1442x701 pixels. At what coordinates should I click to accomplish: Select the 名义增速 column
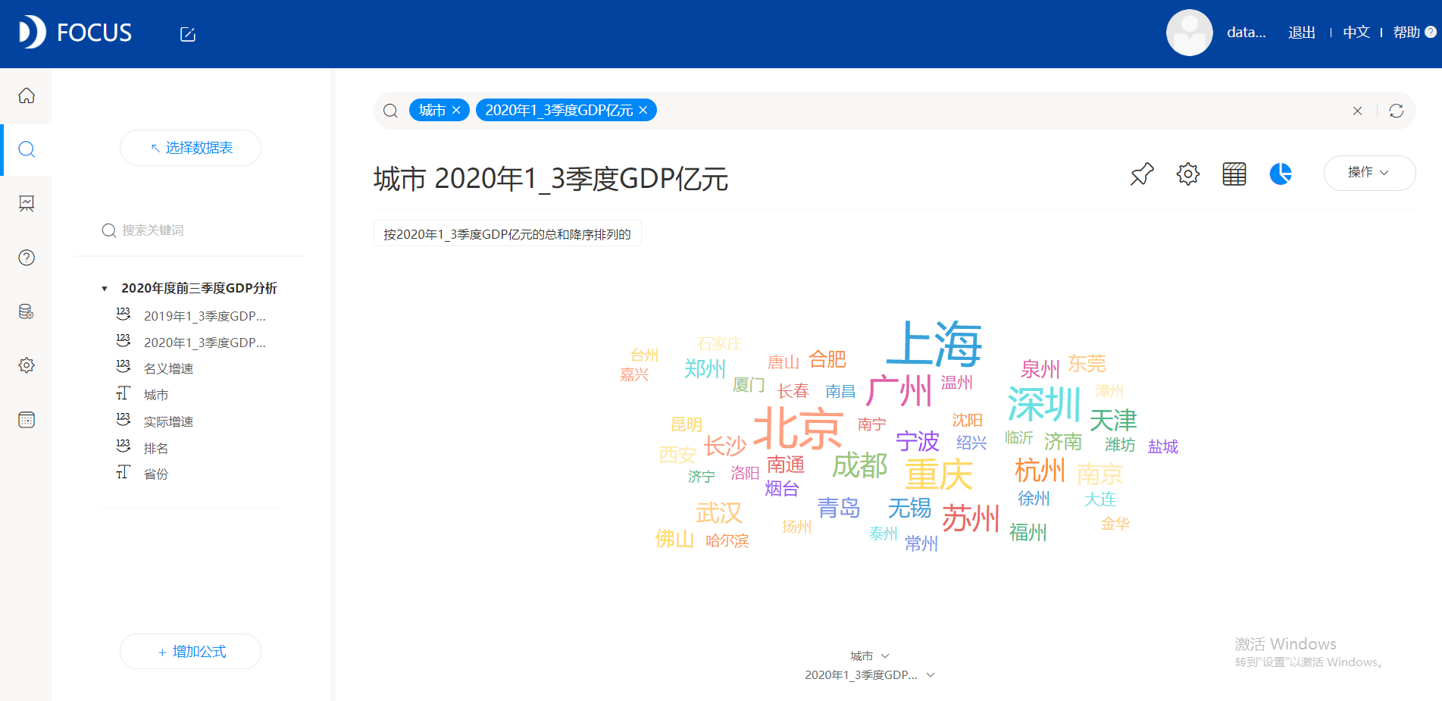168,369
